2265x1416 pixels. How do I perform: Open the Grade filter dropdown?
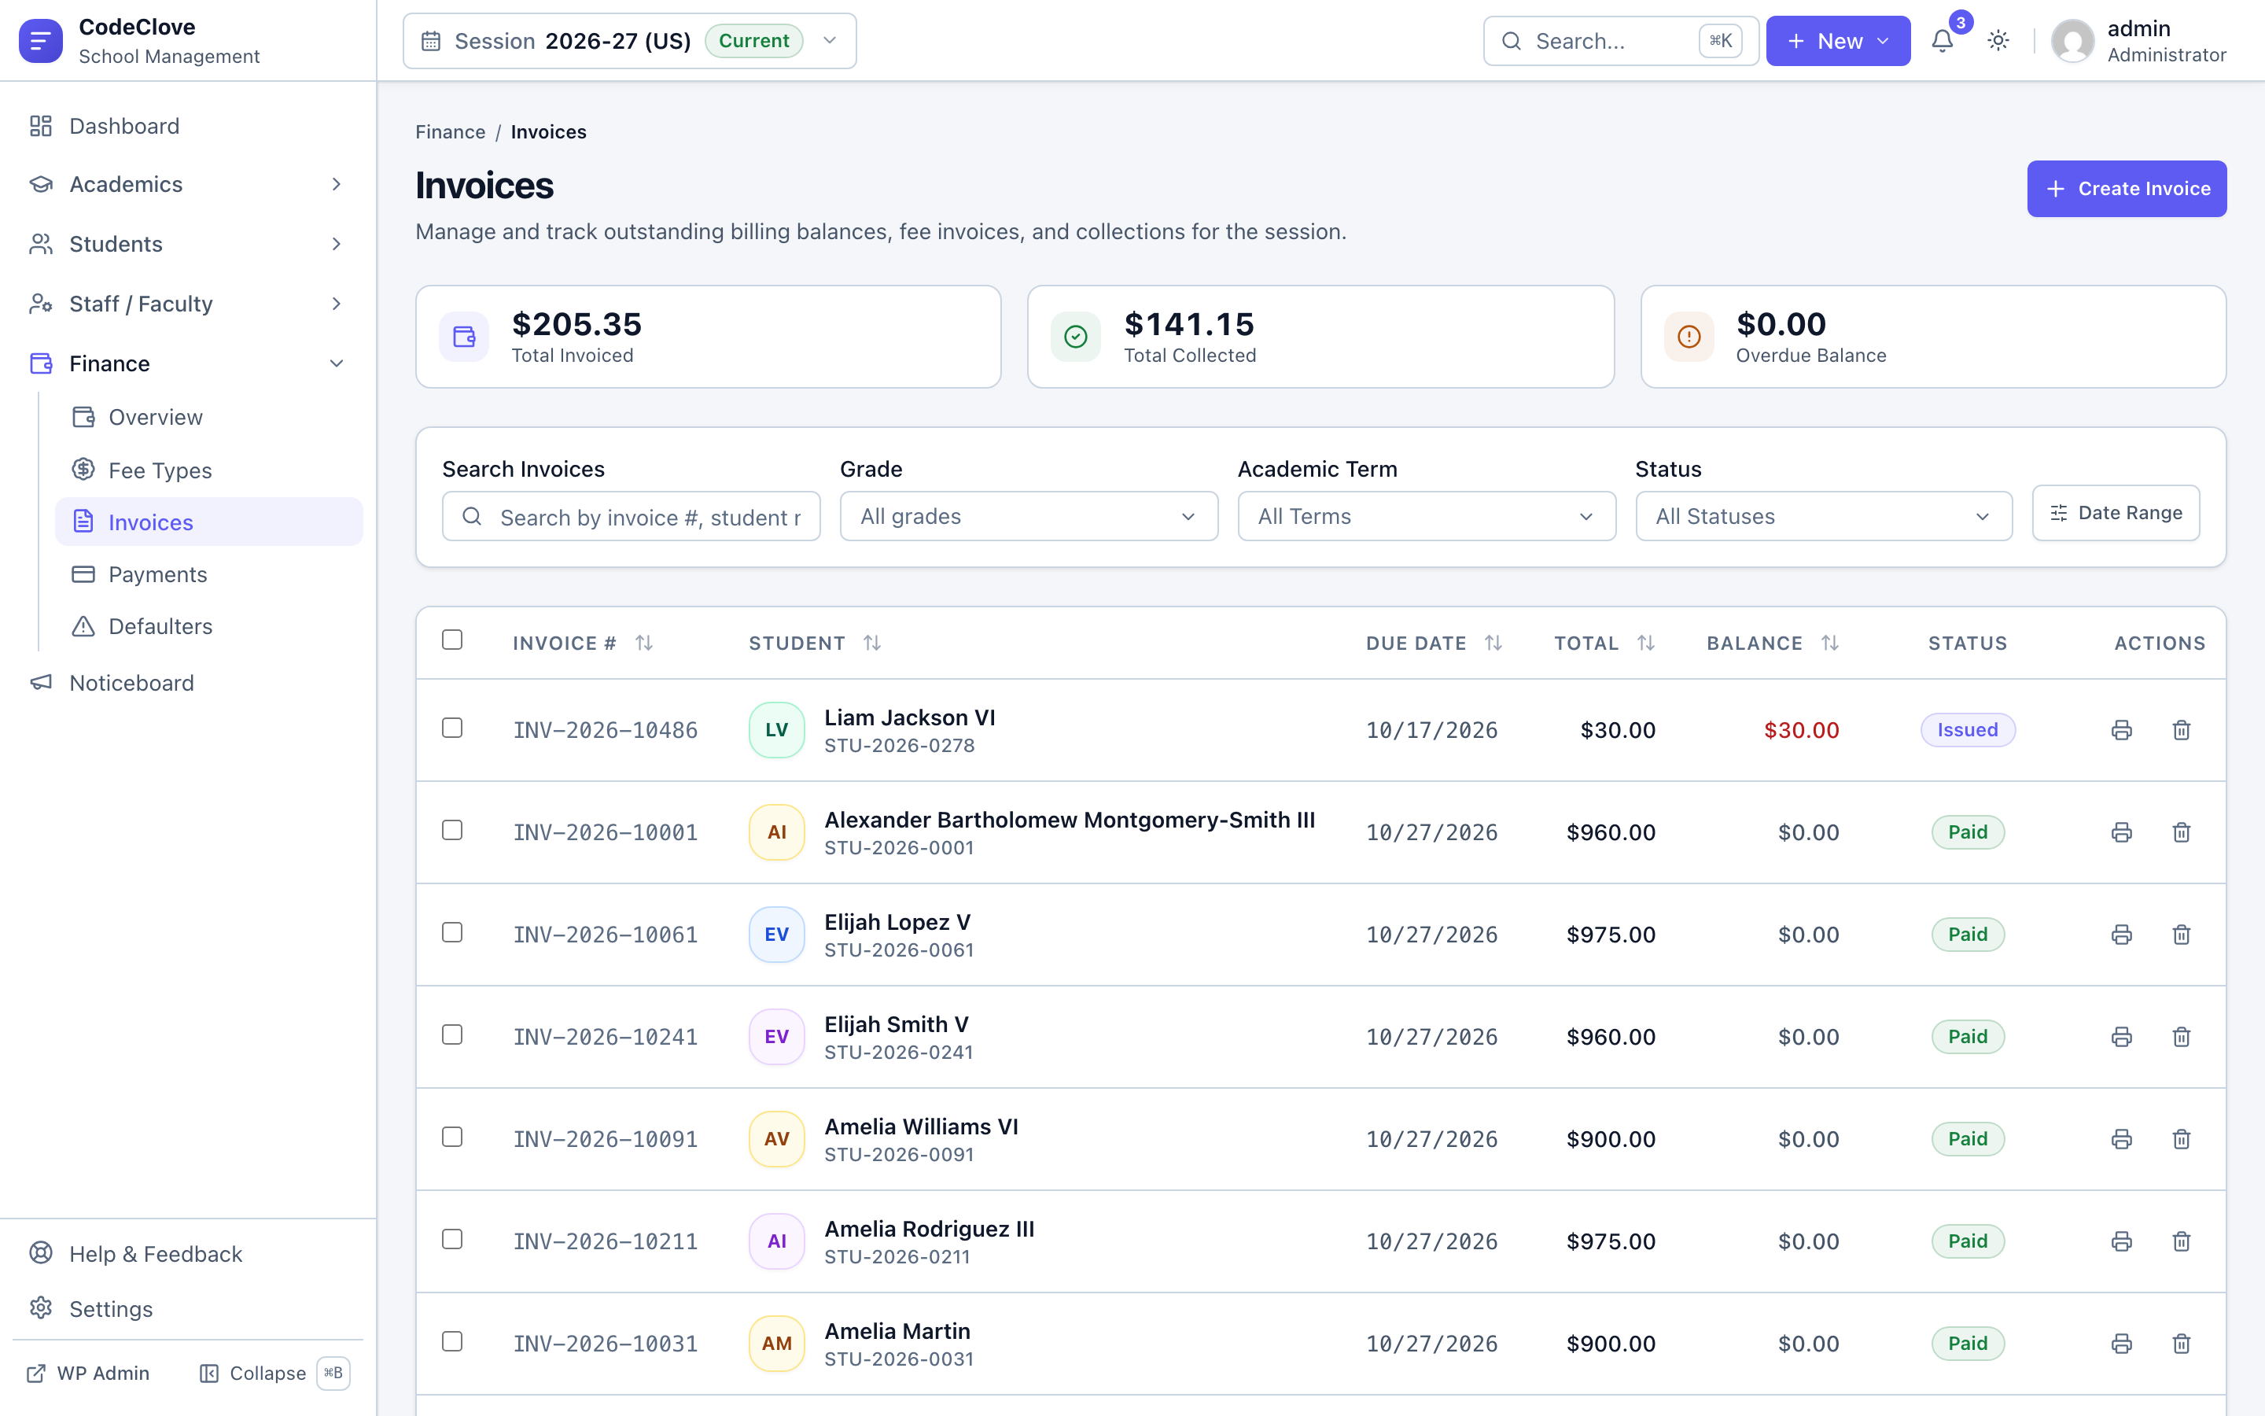[x=1029, y=516]
